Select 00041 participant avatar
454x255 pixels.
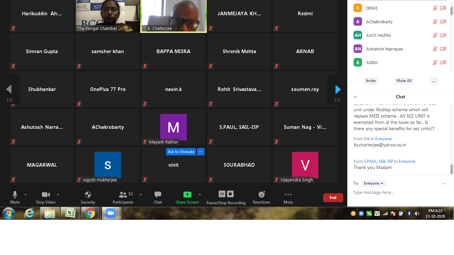(358, 8)
